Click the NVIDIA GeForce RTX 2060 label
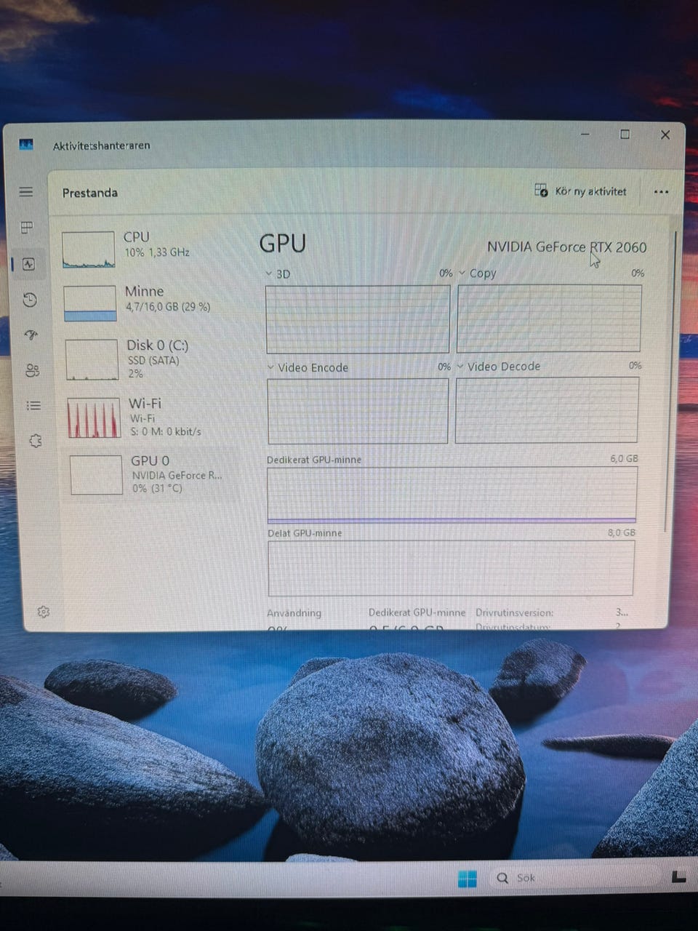This screenshot has width=698, height=931. tap(566, 247)
